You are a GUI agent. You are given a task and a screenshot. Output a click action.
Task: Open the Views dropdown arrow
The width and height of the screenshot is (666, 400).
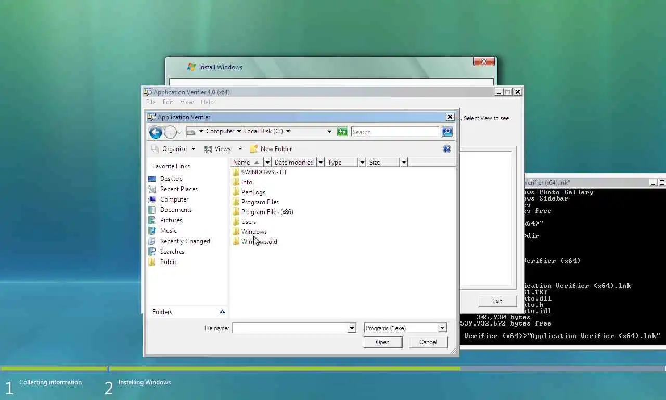(x=240, y=149)
